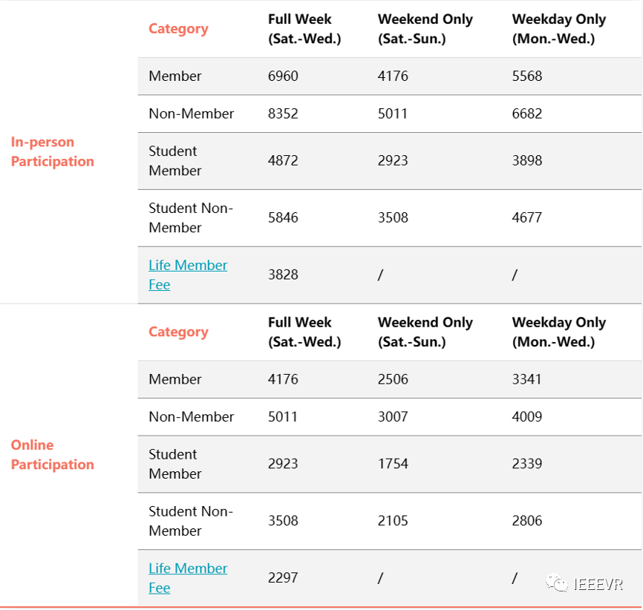Click the 3341 online weekday Member fee
The height and width of the screenshot is (610, 643).
tap(527, 378)
